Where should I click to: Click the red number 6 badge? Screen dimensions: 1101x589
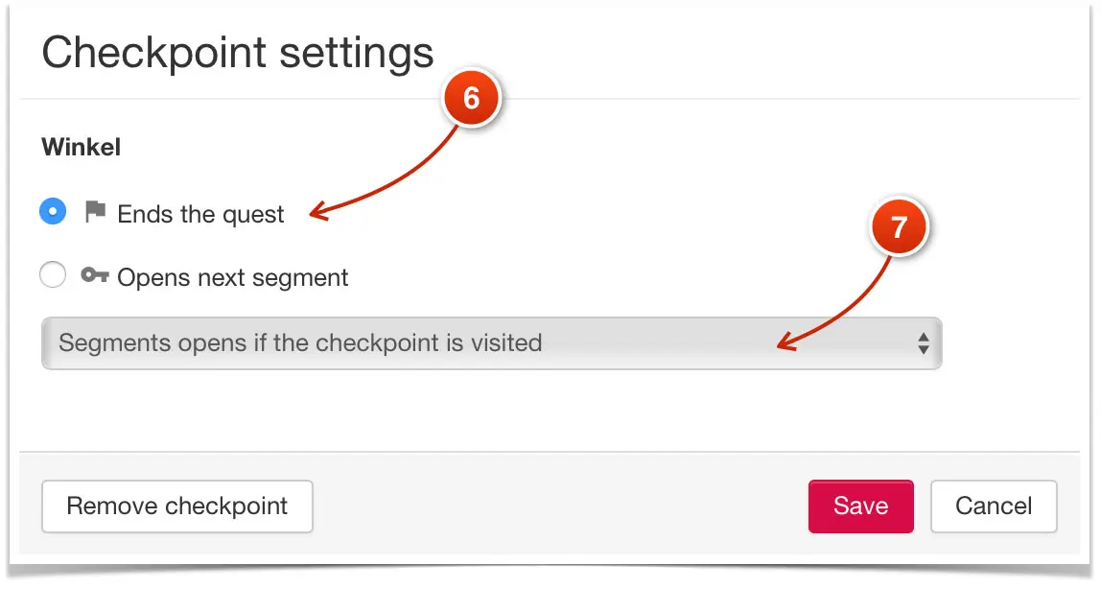pyautogui.click(x=471, y=98)
